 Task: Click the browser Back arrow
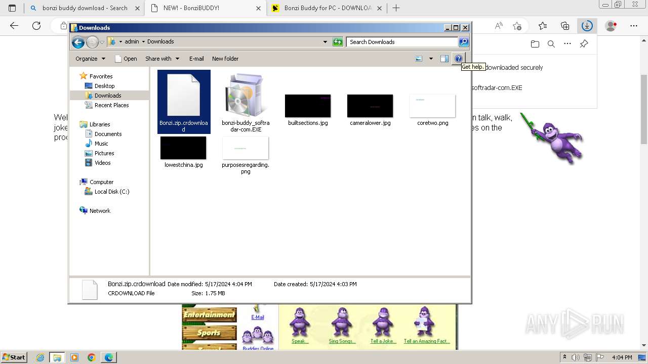(x=14, y=26)
